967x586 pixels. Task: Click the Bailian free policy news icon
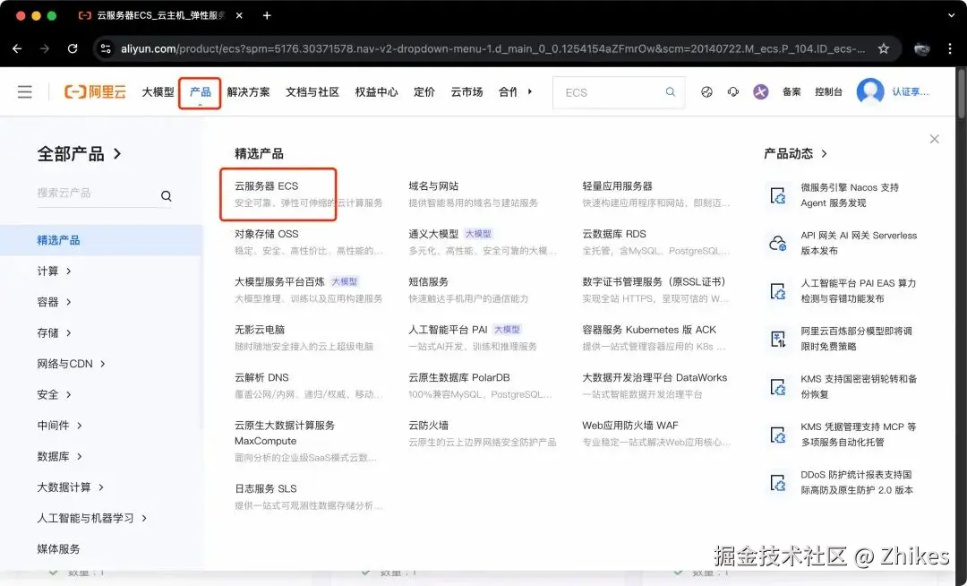(x=778, y=339)
